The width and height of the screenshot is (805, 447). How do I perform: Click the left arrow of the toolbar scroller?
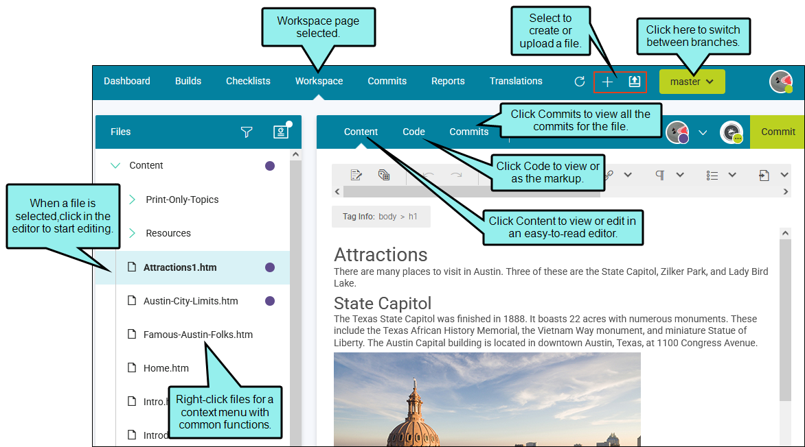(x=337, y=192)
